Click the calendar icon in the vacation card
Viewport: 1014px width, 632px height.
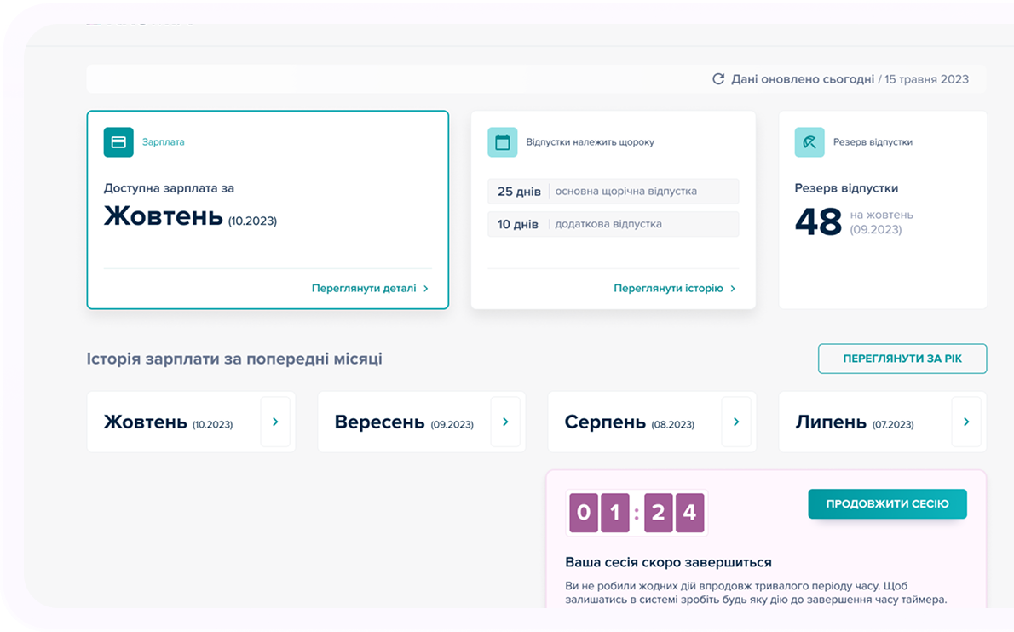pos(503,142)
